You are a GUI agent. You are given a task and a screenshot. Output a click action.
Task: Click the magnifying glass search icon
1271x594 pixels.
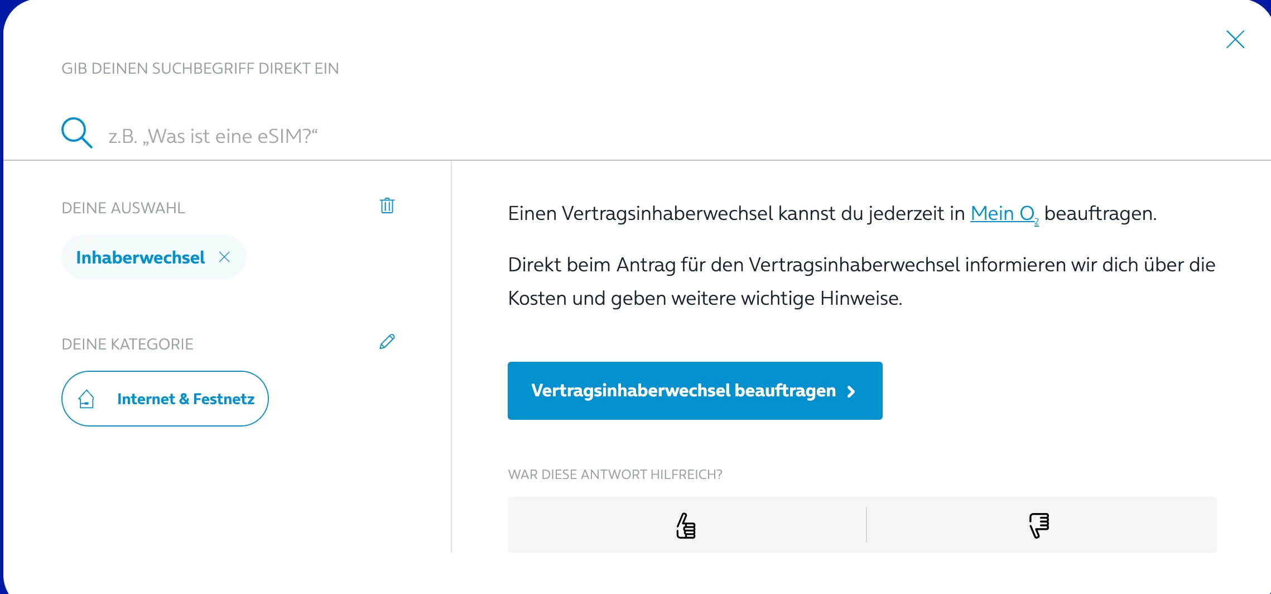pos(76,133)
